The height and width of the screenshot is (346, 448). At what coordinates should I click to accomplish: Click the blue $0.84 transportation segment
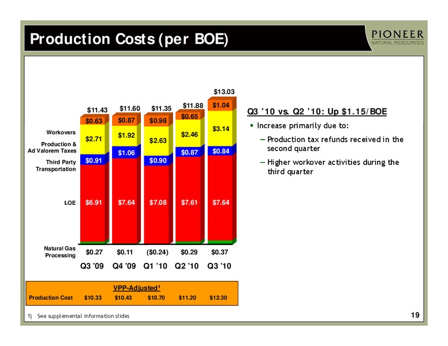[x=221, y=151]
